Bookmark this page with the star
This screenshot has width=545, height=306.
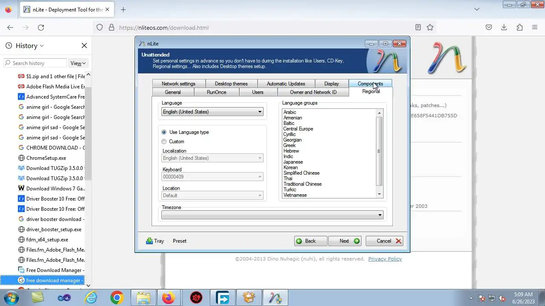click(x=430, y=27)
